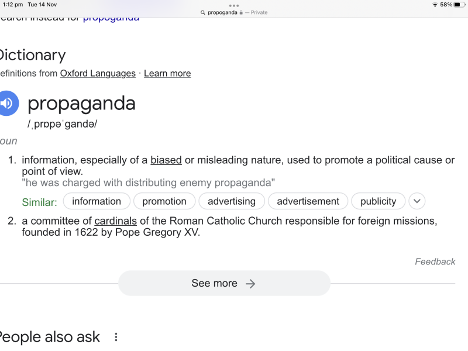Send Feedback on the dictionary box
468x351 pixels.
pyautogui.click(x=435, y=261)
